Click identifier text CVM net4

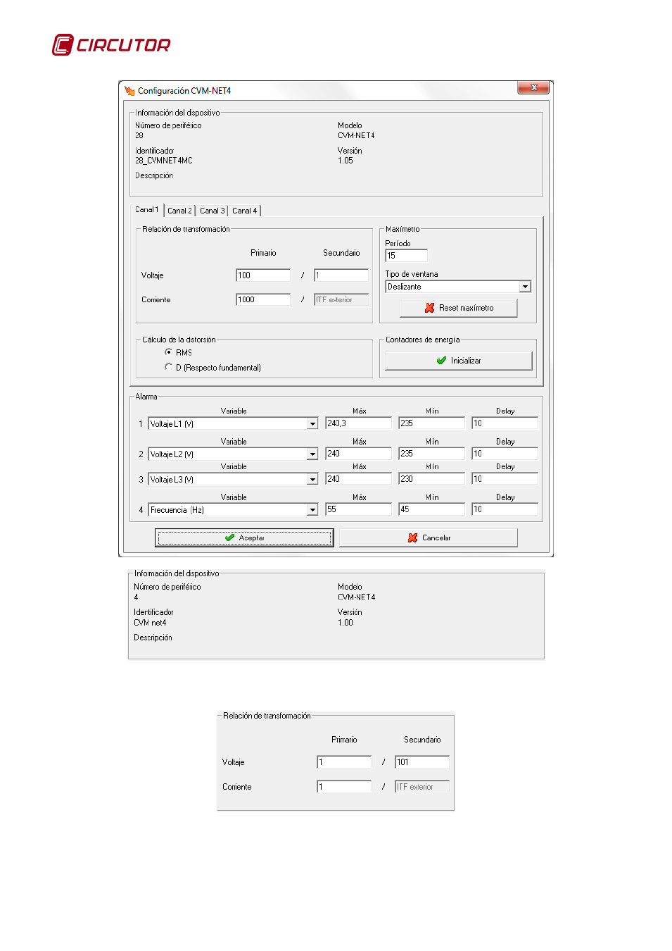coord(150,623)
